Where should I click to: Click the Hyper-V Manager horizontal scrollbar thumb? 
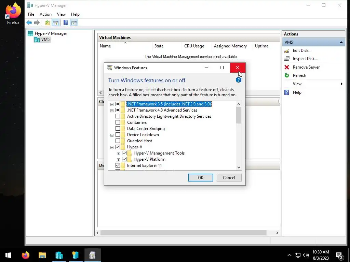pyautogui.click(x=183, y=233)
